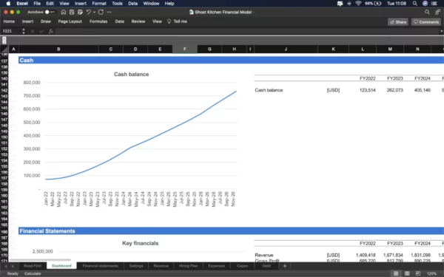Select row 142 header
The width and height of the screenshot is (444, 277).
[4, 90]
